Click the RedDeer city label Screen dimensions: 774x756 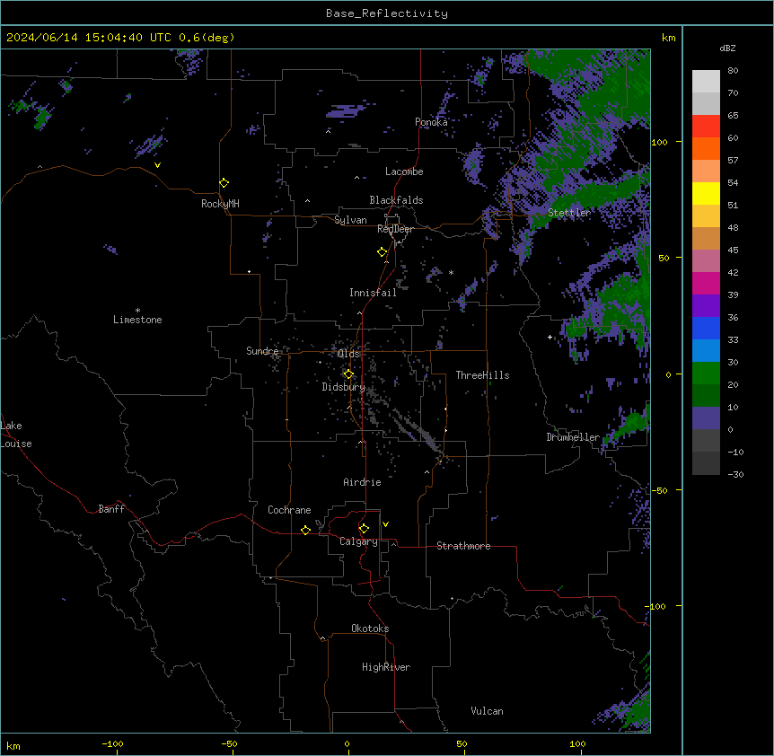[x=395, y=229]
